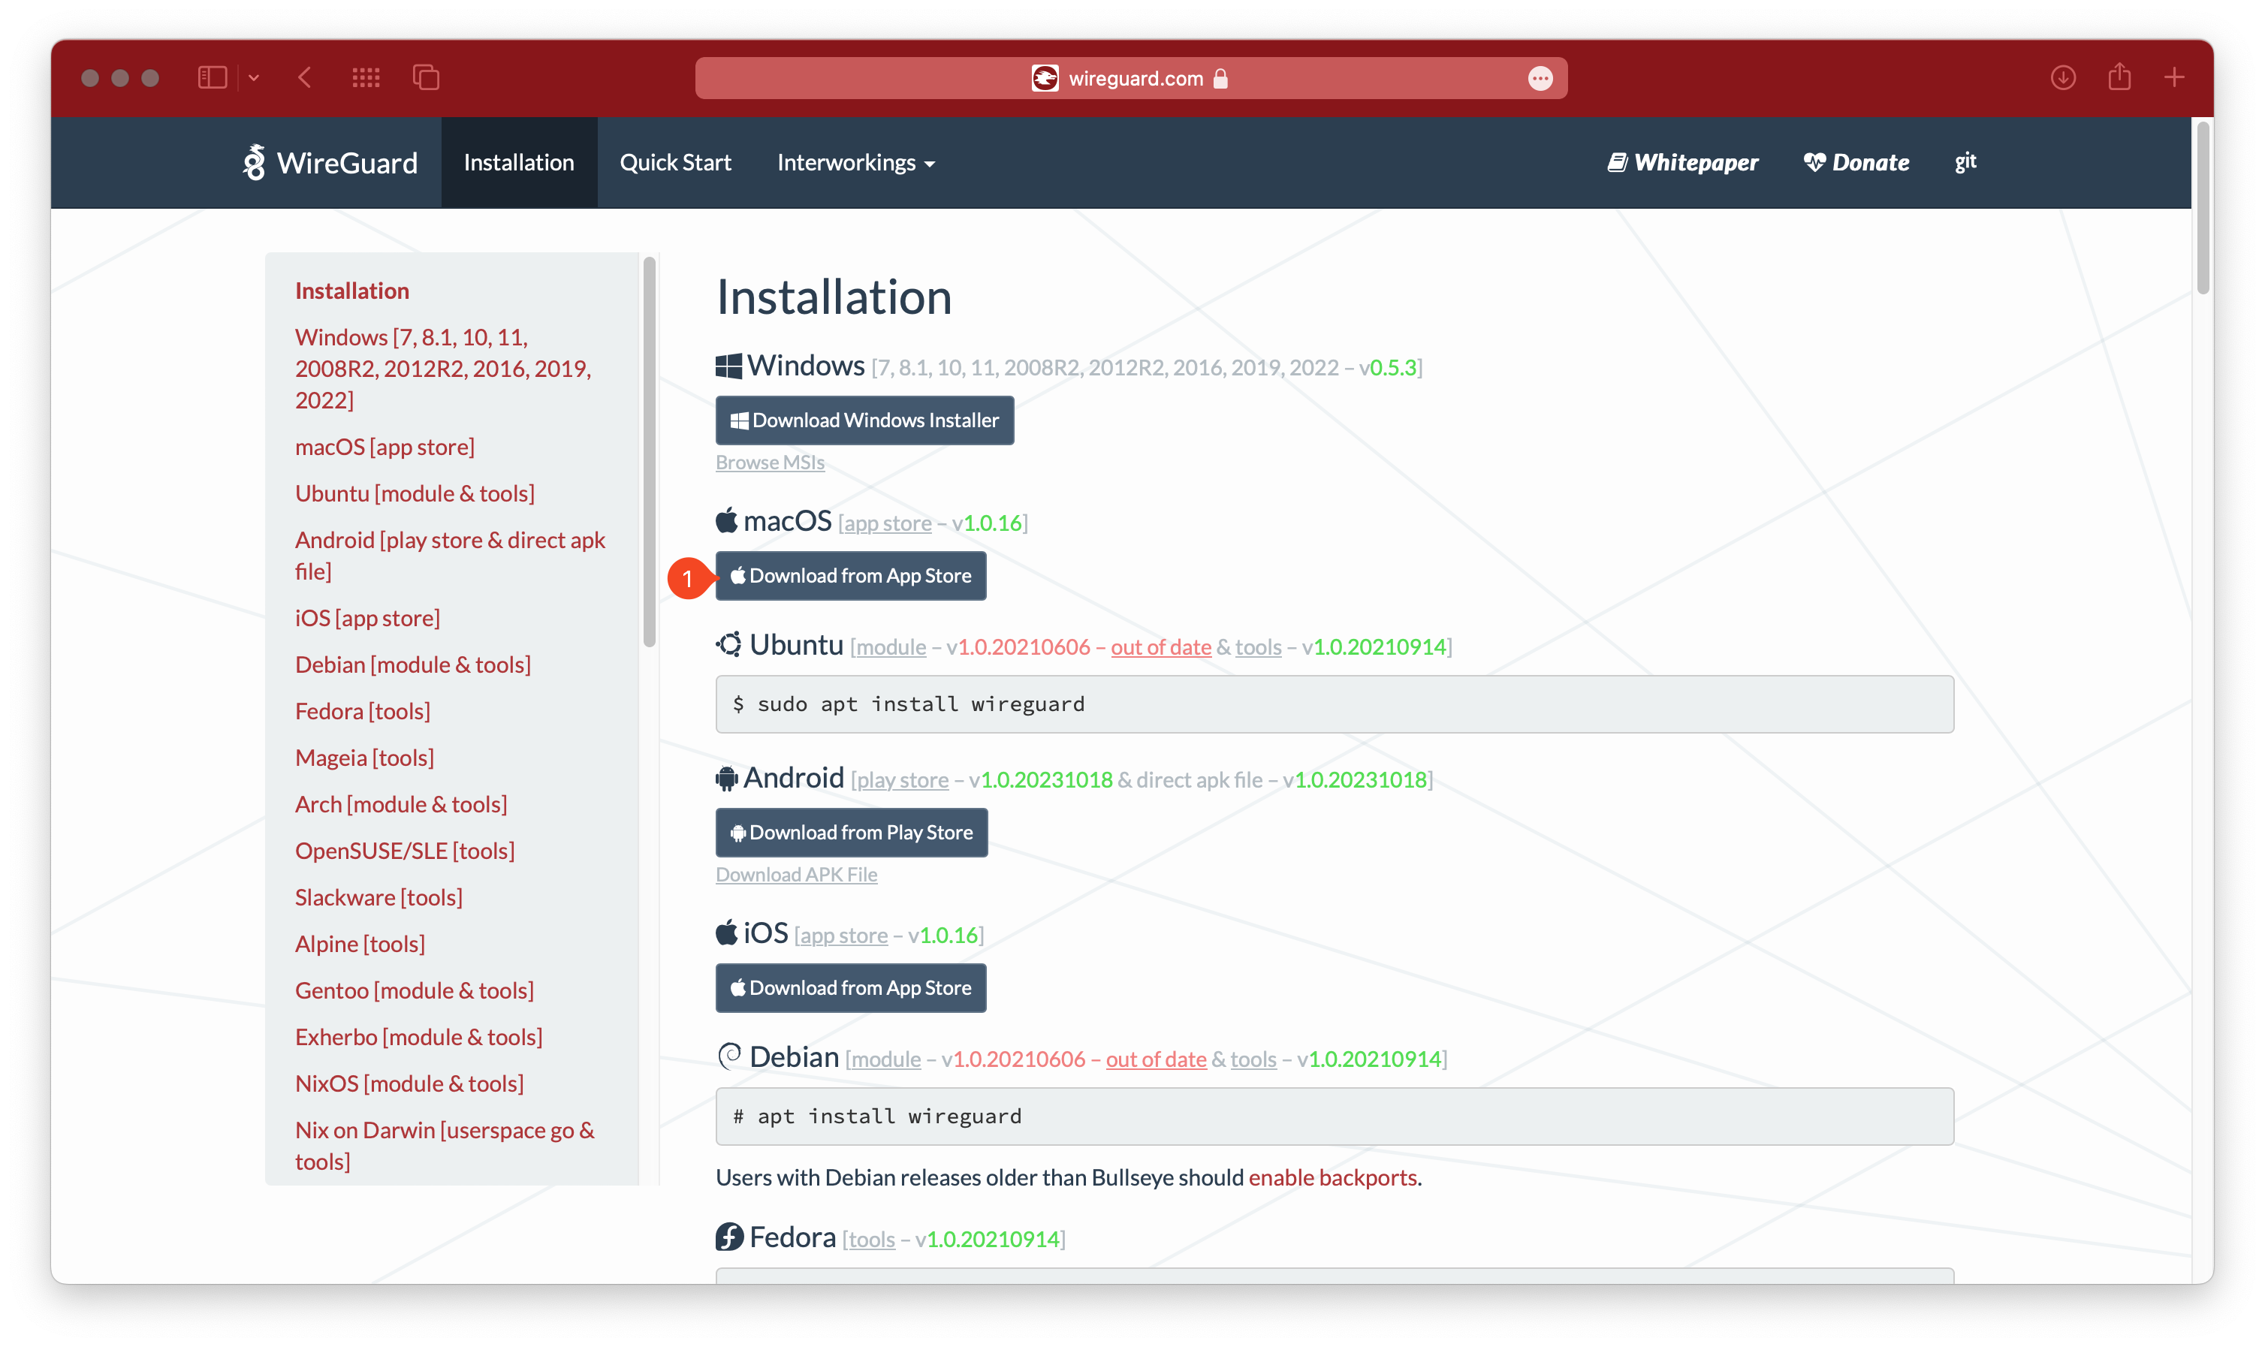Open the Start Page grid icon
The image size is (2265, 1347).
coord(366,78)
